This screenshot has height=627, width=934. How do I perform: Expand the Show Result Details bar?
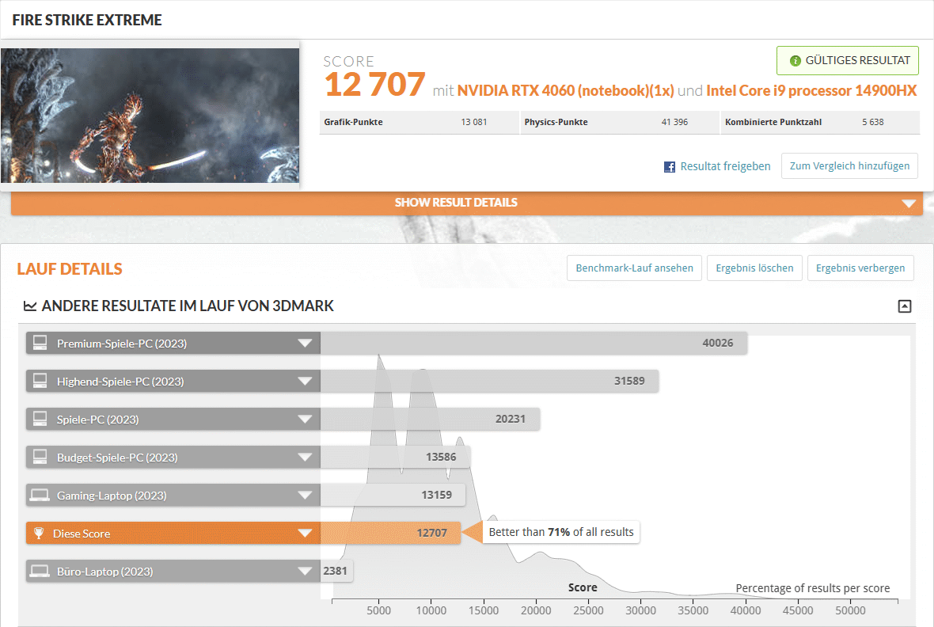point(466,203)
